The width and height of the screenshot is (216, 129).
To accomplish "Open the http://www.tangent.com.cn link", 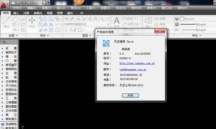I will [x=137, y=63].
